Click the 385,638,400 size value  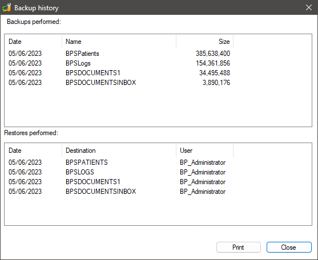(213, 54)
